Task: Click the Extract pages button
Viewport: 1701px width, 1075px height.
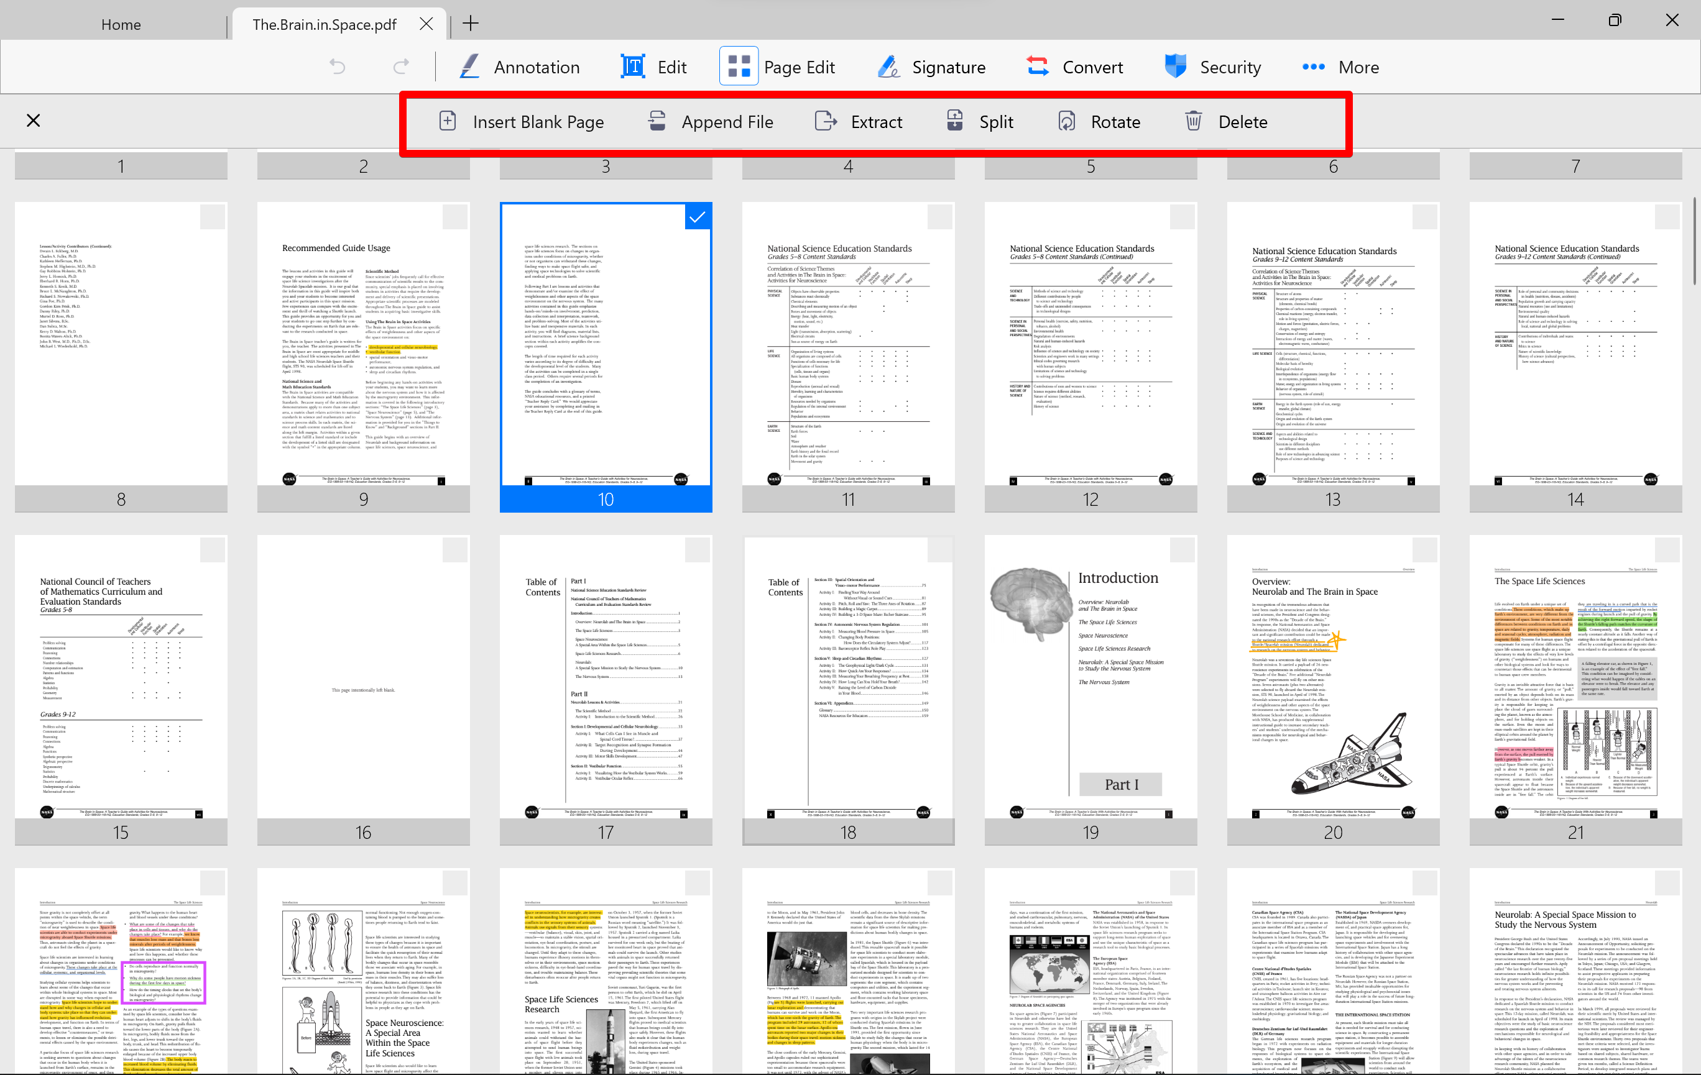Action: (x=858, y=121)
